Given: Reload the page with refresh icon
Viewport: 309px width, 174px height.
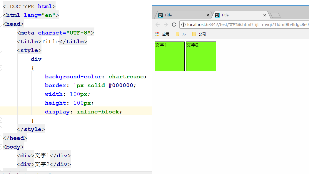Looking at the screenshot, I should click(x=174, y=25).
